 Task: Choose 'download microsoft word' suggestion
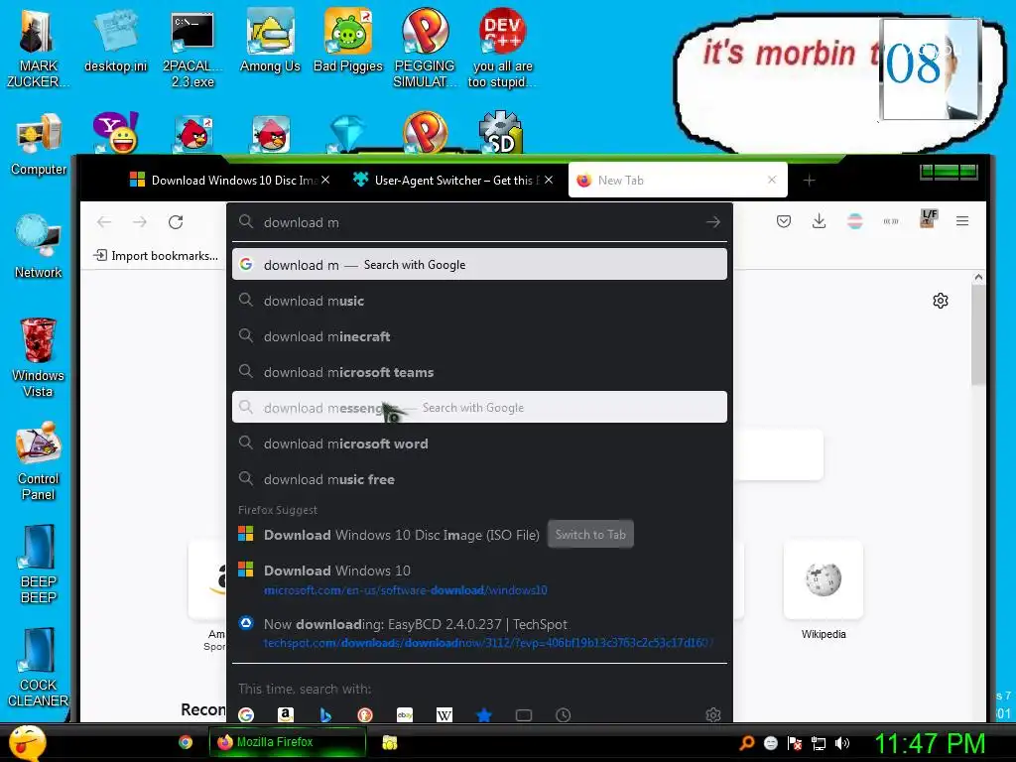[x=479, y=444]
